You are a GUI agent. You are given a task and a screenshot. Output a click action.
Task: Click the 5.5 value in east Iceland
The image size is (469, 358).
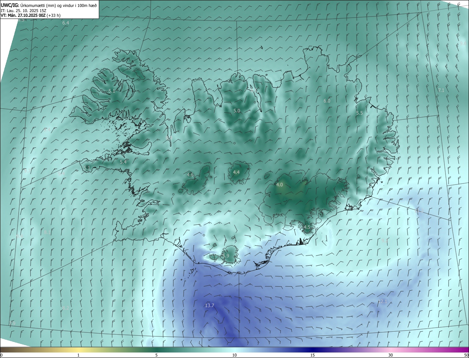coord(359,113)
